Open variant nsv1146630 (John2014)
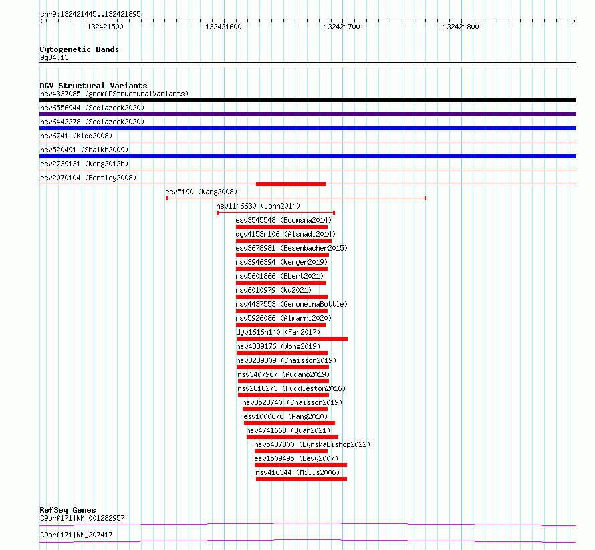 tap(257, 206)
